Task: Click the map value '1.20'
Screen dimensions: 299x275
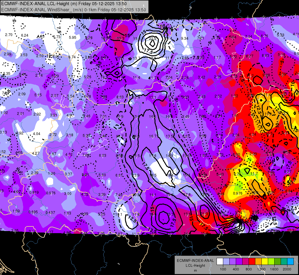Action: tap(52, 174)
